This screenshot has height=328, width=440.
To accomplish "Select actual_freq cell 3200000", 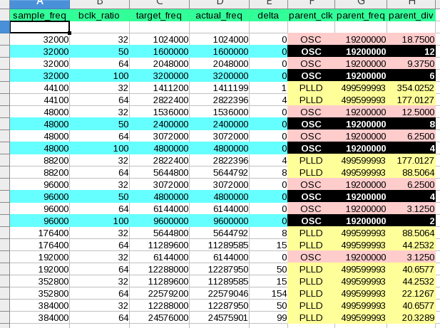I will pyautogui.click(x=219, y=76).
